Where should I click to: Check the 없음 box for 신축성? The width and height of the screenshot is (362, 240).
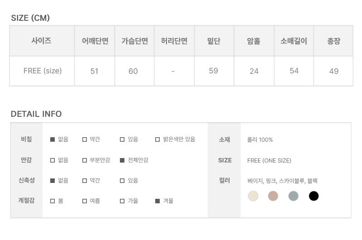[x=52, y=180]
